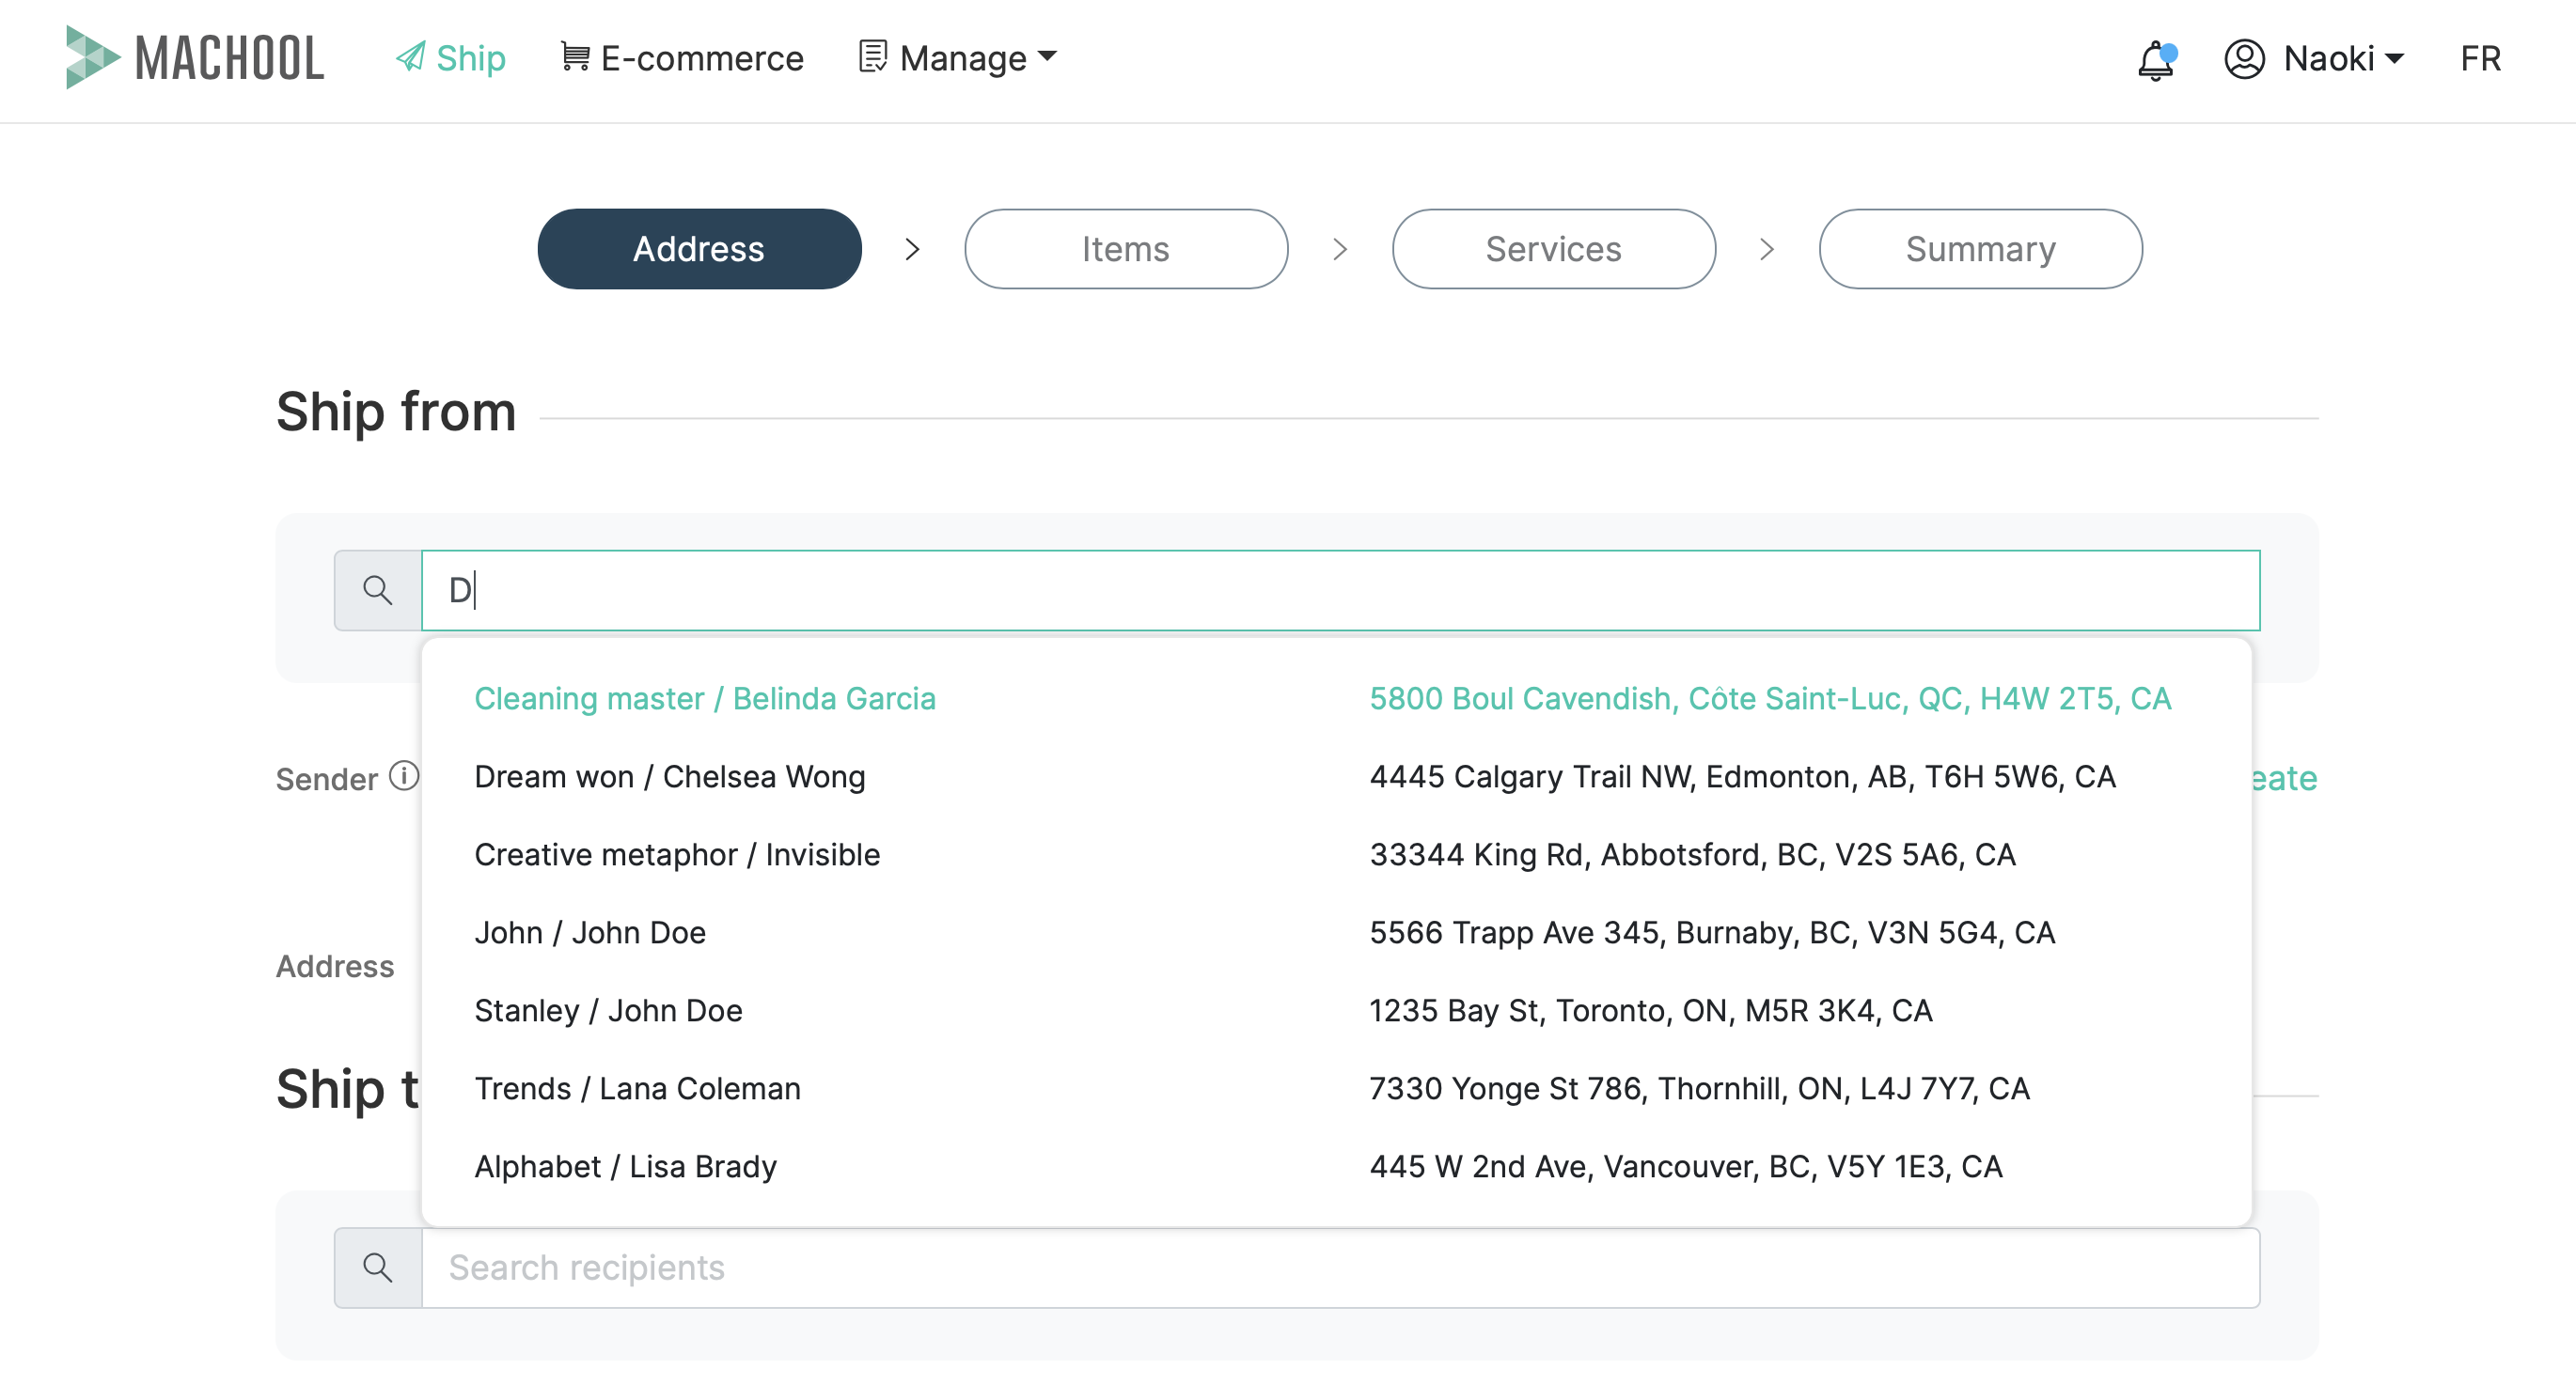This screenshot has width=2576, height=1400.
Task: Go to the Summary step
Action: [x=1980, y=249]
